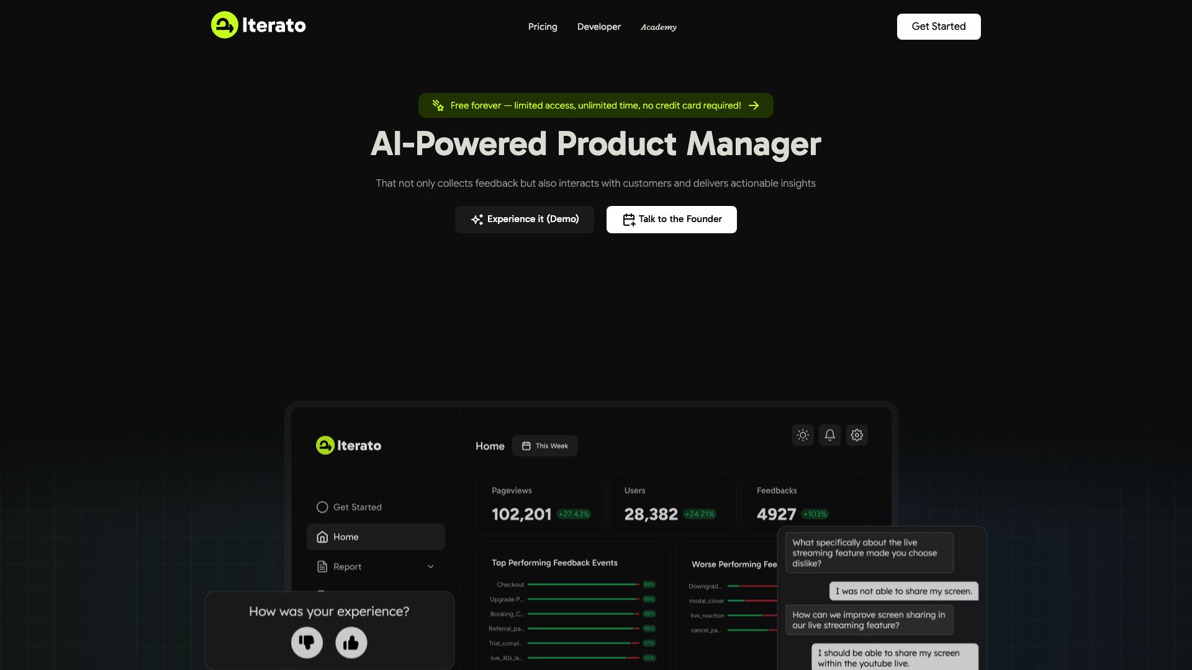Click the calendar icon on This Week selector
Viewport: 1192px width, 670px height.
(x=526, y=445)
